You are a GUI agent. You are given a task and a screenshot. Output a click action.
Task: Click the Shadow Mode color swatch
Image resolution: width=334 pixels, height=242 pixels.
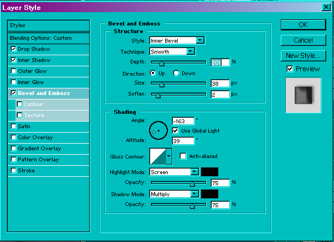coord(209,194)
